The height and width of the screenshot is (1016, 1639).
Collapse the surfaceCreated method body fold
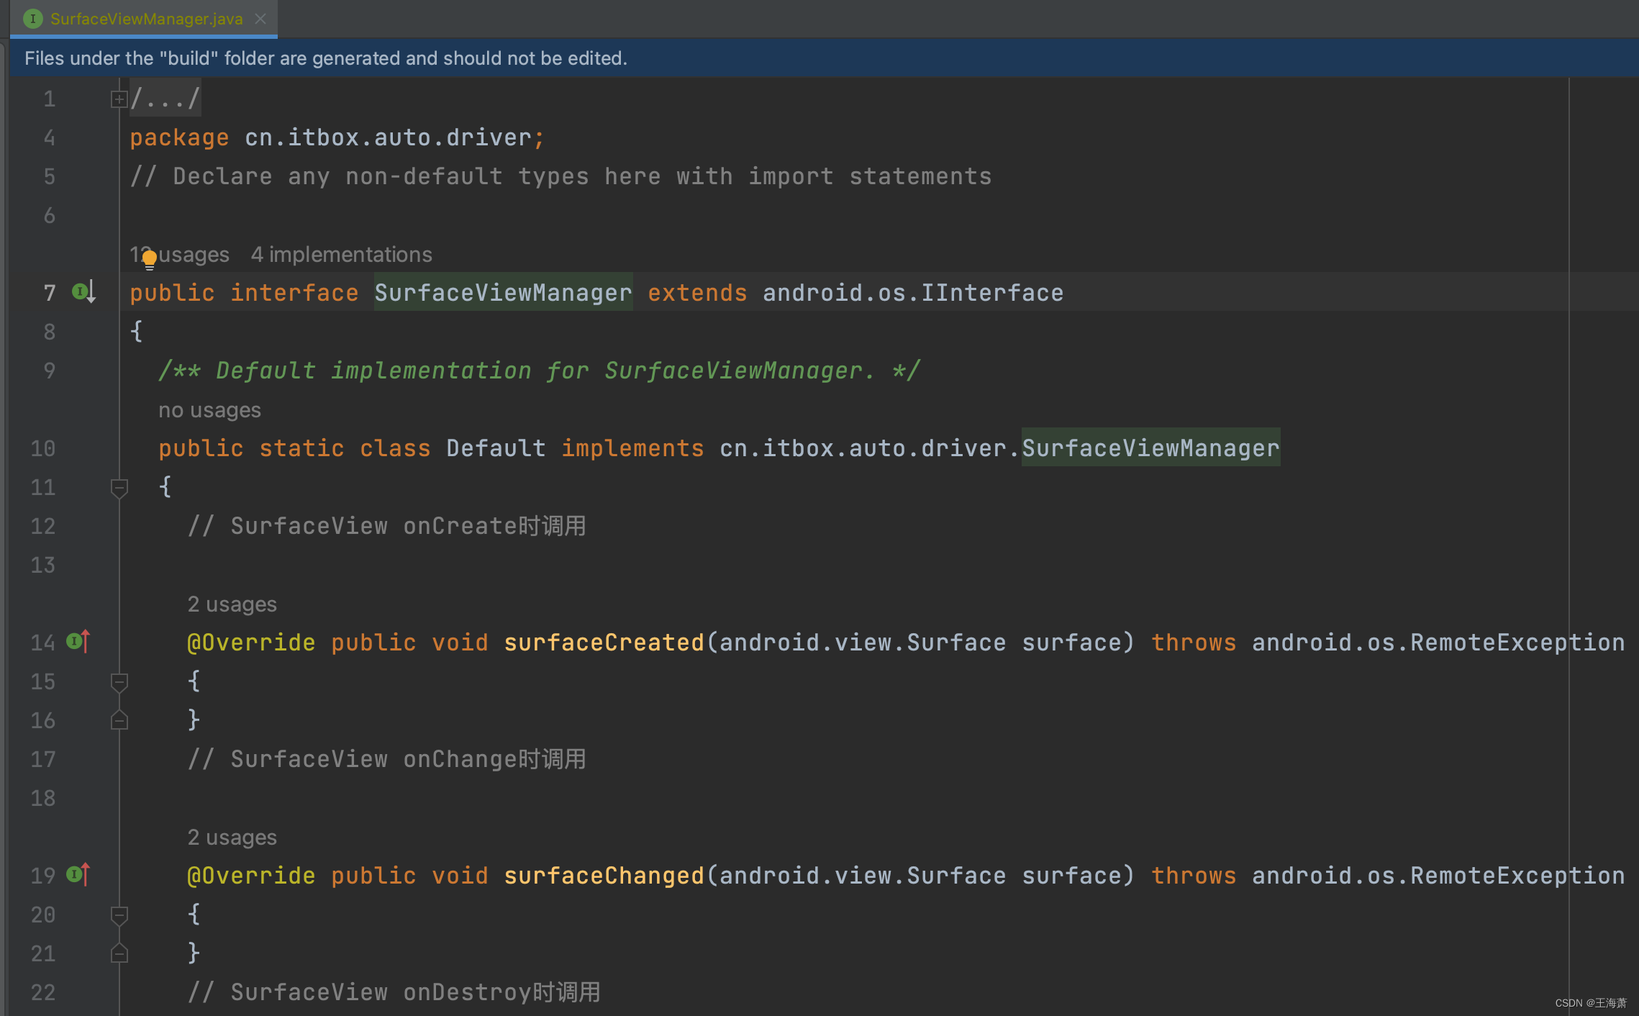click(119, 682)
